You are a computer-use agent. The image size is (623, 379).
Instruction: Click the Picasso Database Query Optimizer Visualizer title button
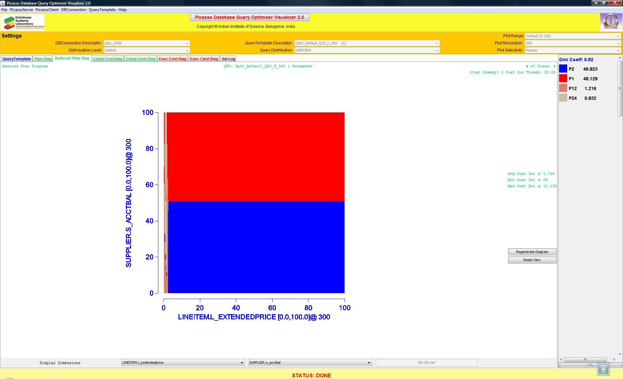click(x=249, y=17)
